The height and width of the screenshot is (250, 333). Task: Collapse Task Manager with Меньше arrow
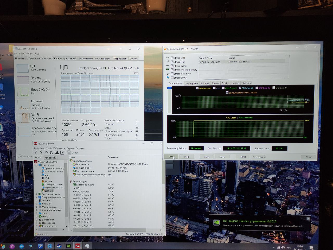point(20,156)
